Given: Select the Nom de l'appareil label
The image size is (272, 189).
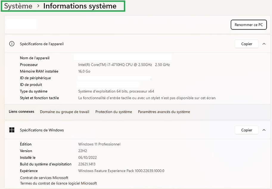Looking at the screenshot, I should point(35,58).
